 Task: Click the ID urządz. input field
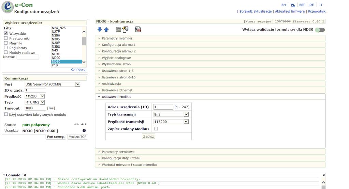(35, 90)
